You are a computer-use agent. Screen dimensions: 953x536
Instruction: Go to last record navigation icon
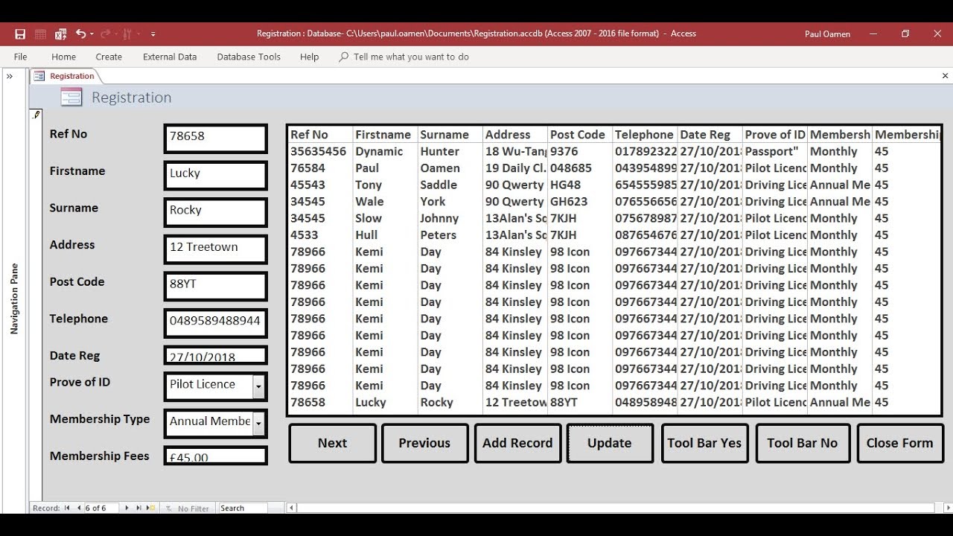point(138,508)
